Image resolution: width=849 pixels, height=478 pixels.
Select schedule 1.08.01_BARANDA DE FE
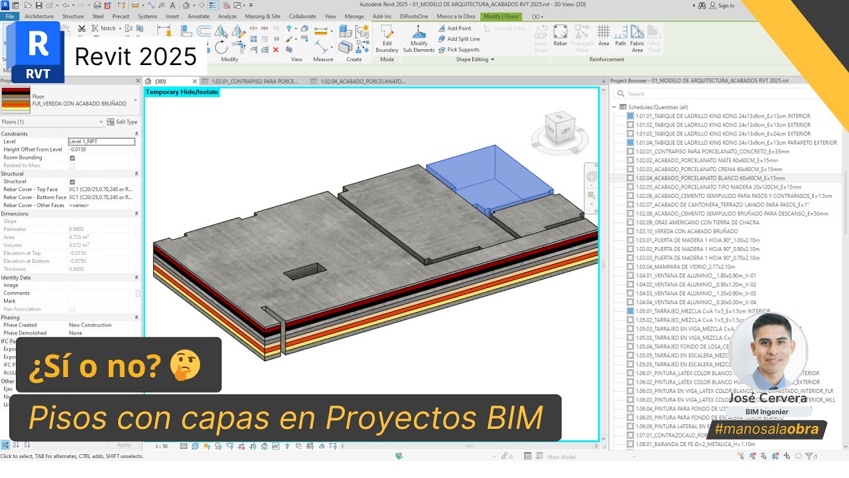695,444
